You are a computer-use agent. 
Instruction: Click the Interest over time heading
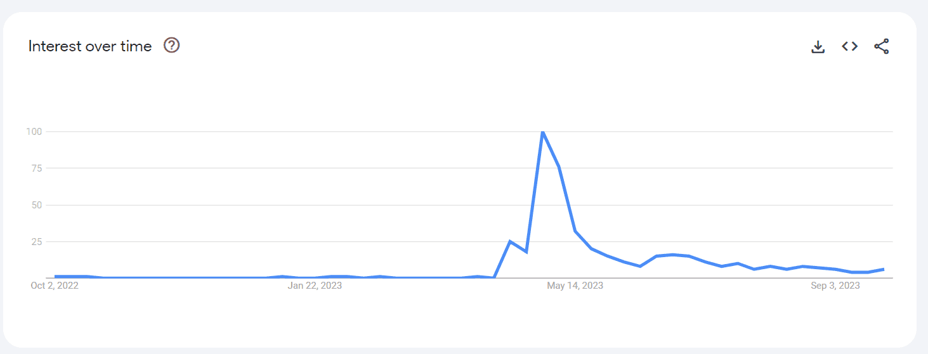pyautogui.click(x=90, y=46)
